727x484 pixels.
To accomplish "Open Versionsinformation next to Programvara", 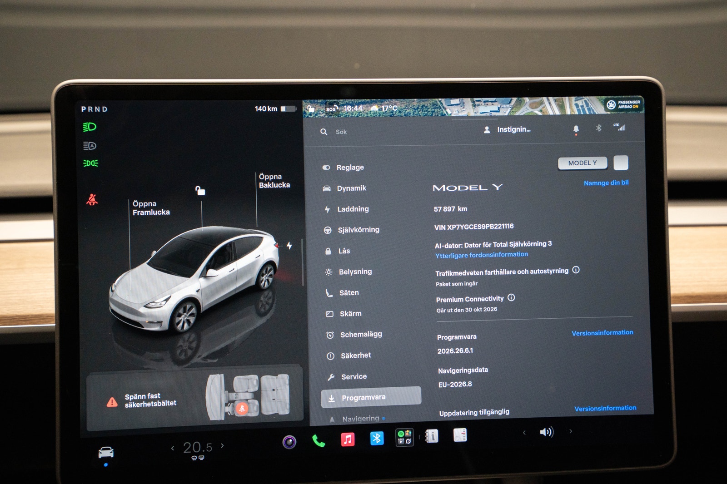I will [x=602, y=333].
